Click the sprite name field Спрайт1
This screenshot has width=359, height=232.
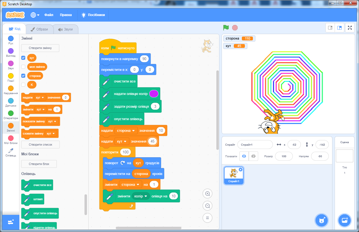pyautogui.click(x=255, y=145)
